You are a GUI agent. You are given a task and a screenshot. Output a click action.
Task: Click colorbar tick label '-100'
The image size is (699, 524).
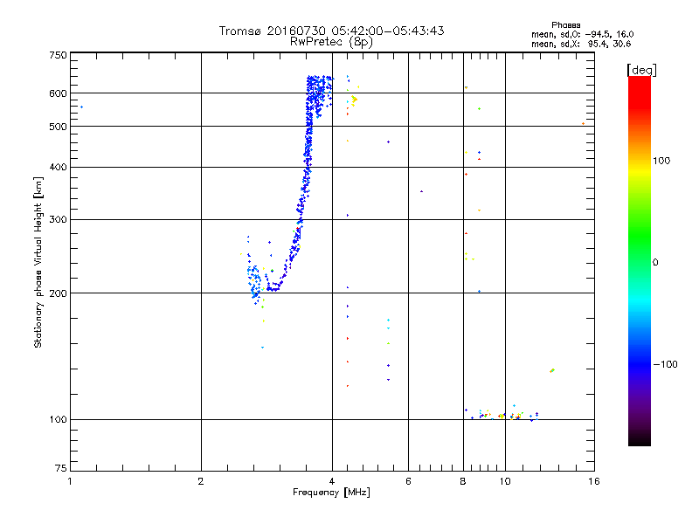pos(665,364)
